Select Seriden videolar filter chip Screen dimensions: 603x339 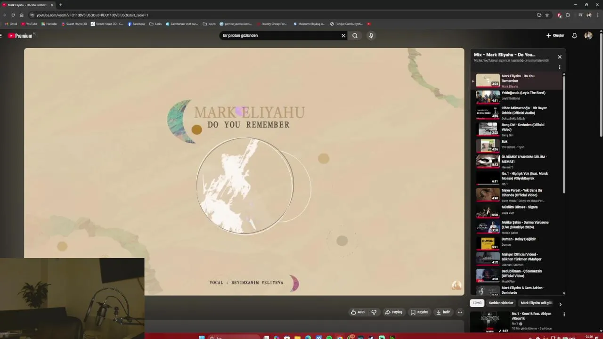(501, 303)
